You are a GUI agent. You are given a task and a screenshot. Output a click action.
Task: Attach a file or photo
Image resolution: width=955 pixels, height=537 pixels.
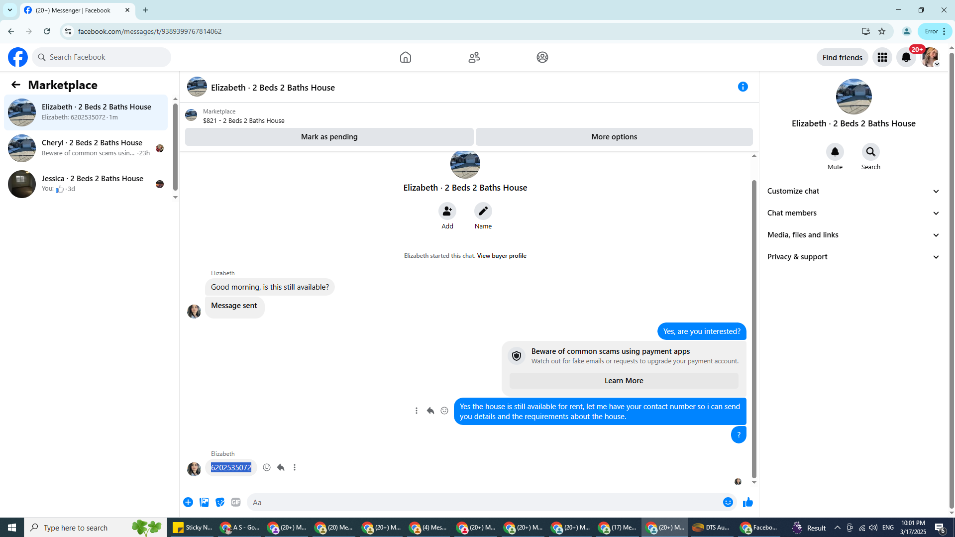[x=204, y=503]
